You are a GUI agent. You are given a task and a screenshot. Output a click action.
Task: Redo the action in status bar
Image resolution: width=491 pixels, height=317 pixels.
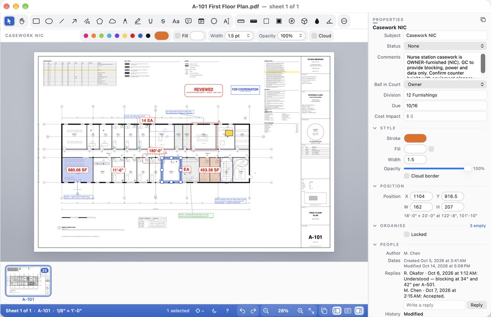point(253,311)
